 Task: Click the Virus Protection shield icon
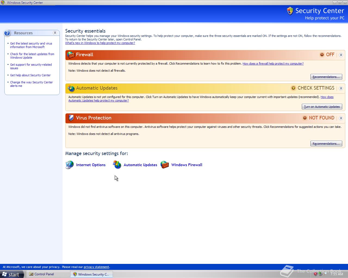(71, 118)
